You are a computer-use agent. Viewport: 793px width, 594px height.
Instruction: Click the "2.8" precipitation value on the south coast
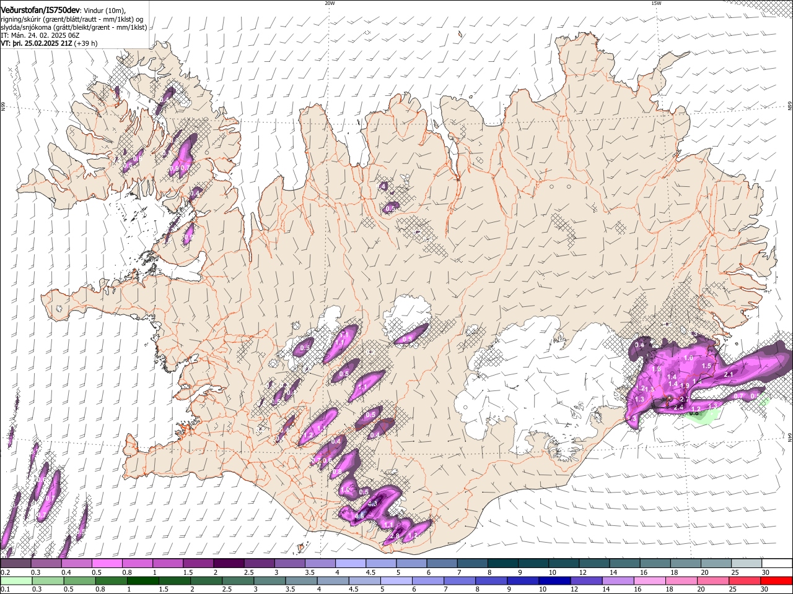(395, 536)
